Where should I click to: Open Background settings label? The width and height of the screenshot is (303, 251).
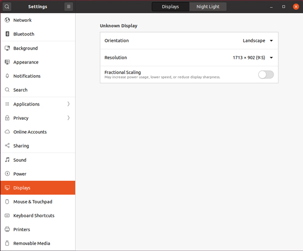(26, 48)
